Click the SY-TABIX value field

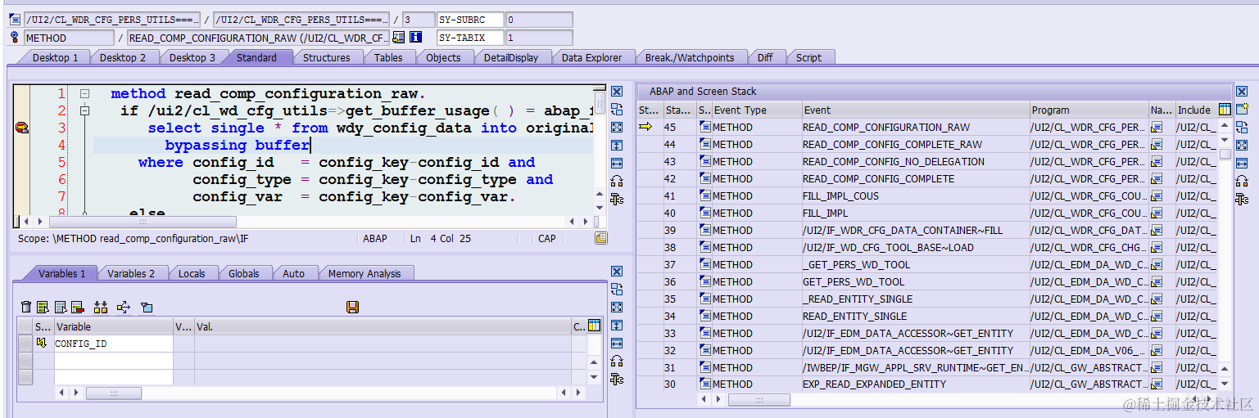(x=538, y=38)
